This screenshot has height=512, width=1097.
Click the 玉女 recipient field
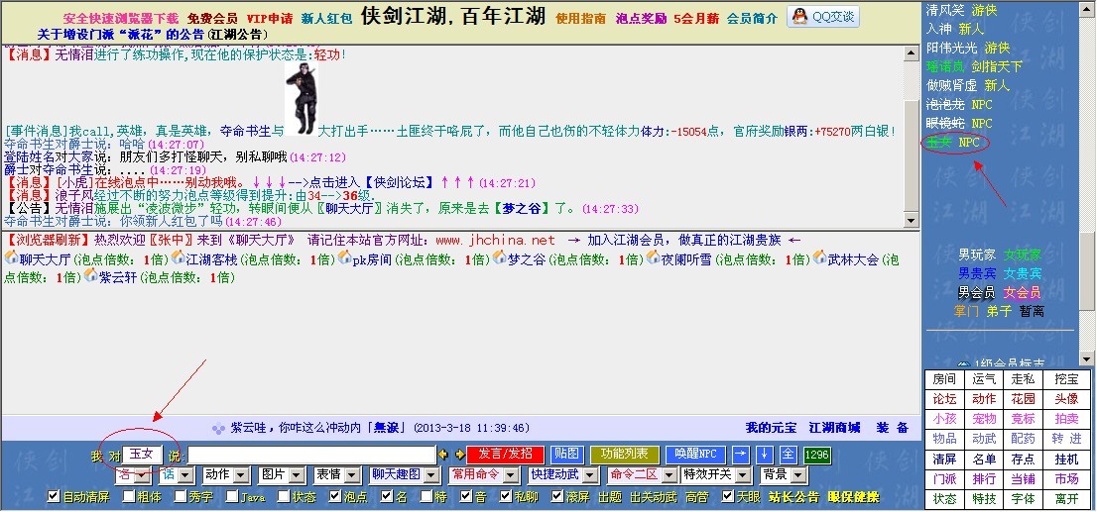[143, 454]
